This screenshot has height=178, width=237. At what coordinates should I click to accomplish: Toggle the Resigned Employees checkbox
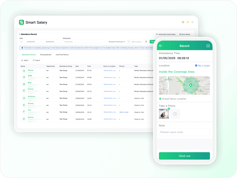(x=107, y=42)
